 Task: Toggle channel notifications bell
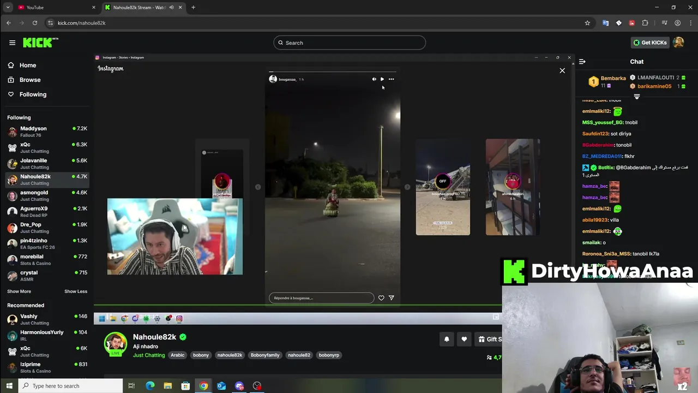pyautogui.click(x=447, y=339)
